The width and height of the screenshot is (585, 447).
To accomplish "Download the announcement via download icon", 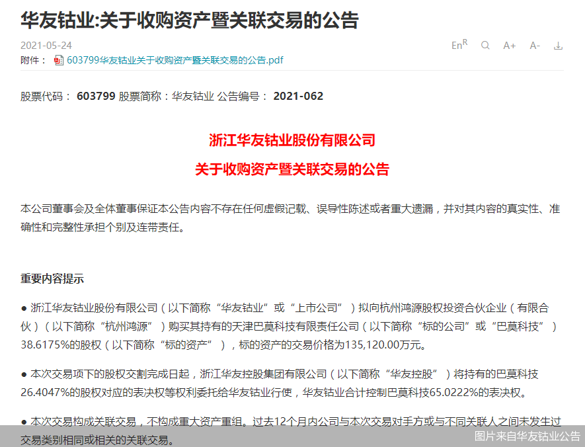I will tap(558, 46).
